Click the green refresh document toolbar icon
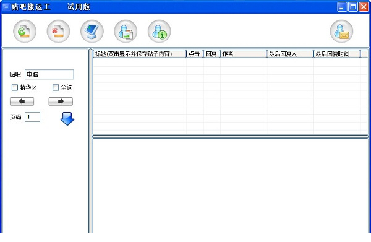The width and height of the screenshot is (371, 242). point(25,32)
